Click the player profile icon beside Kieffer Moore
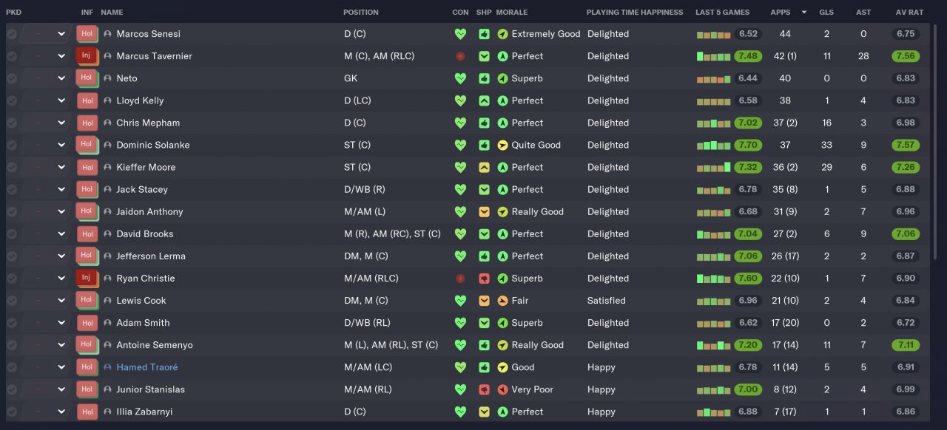The width and height of the screenshot is (947, 430). [x=107, y=168]
